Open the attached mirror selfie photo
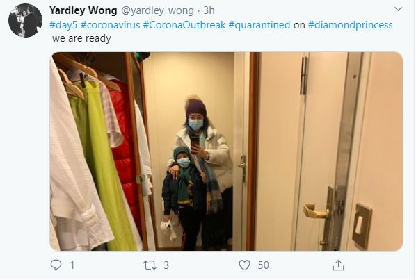 [227, 151]
